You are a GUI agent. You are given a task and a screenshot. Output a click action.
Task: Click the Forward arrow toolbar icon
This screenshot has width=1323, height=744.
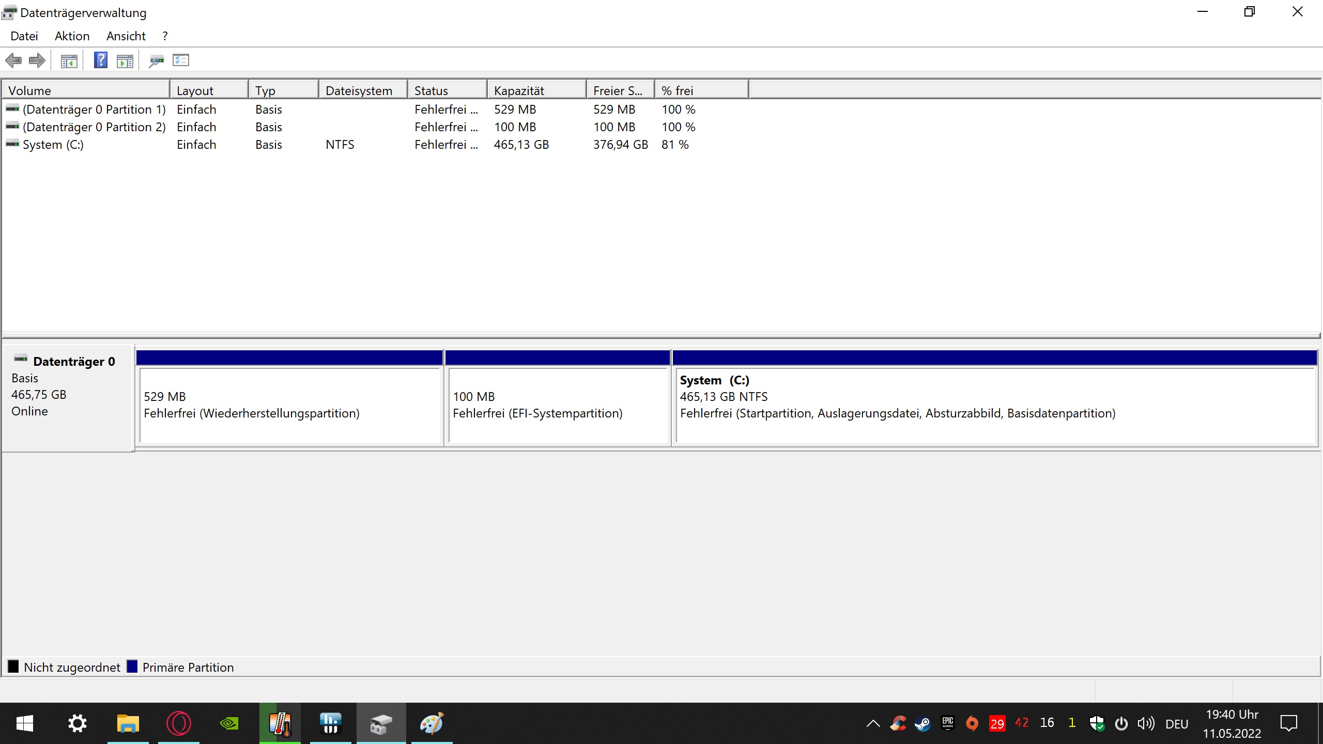point(37,60)
